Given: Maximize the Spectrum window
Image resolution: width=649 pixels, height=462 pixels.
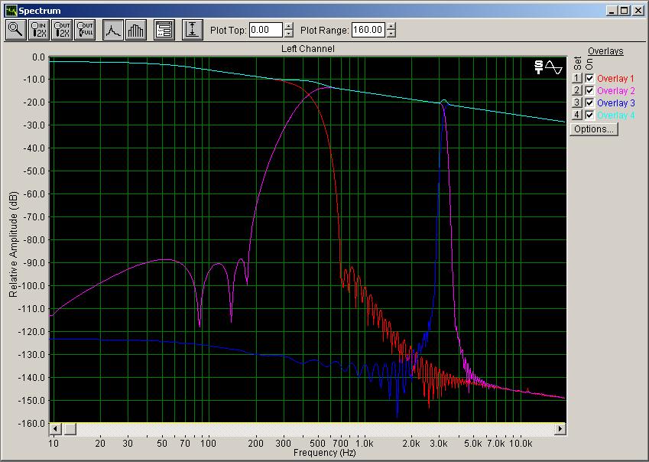Looking at the screenshot, I should pyautogui.click(x=625, y=11).
